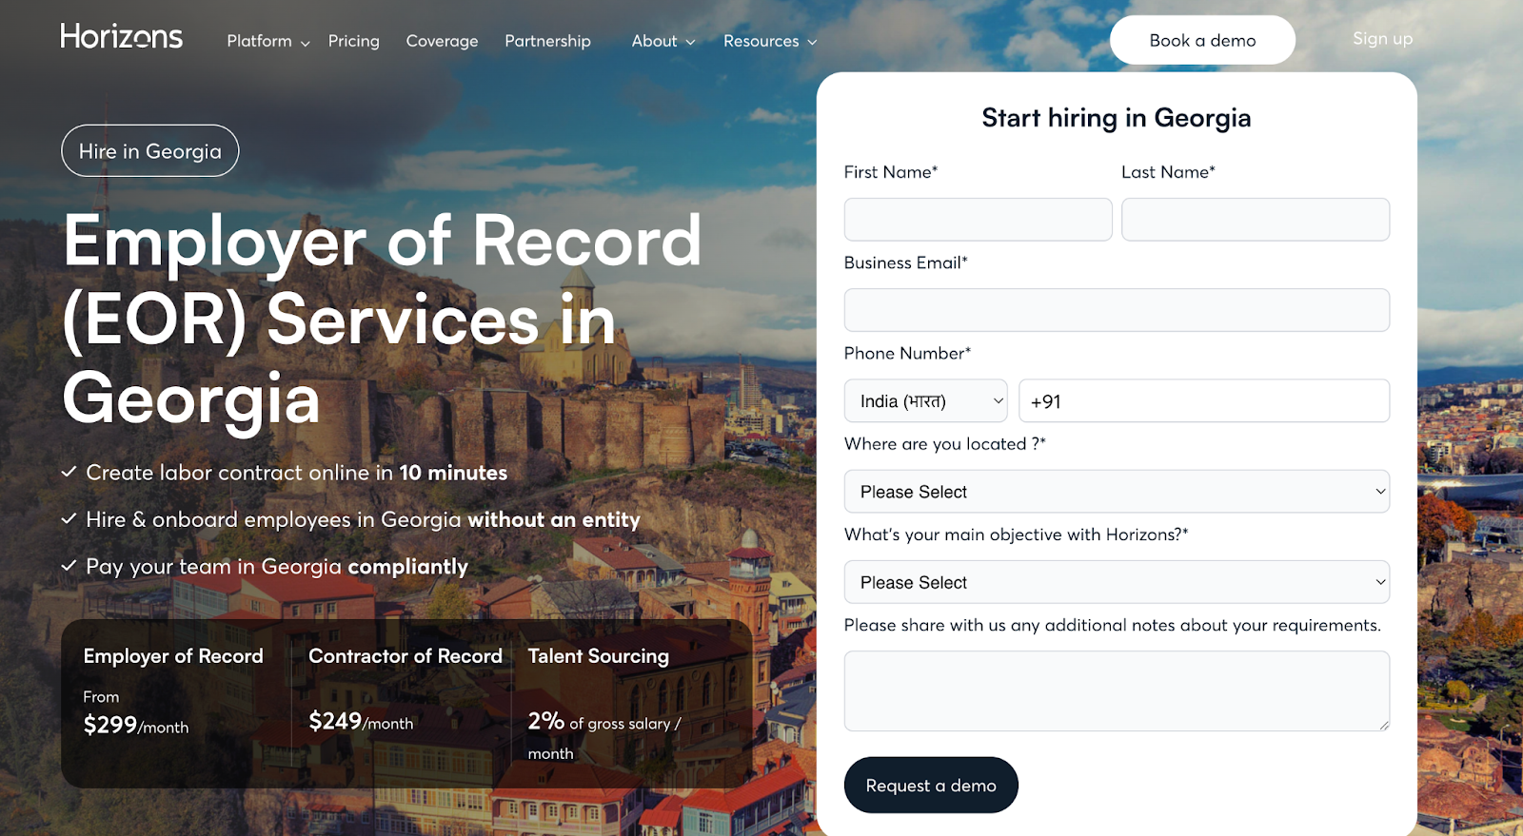Open the Where are you located dropdown
The height and width of the screenshot is (836, 1523).
pos(1117,492)
